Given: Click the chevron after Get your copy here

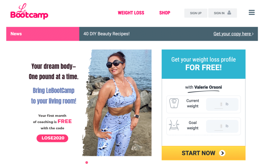Looking at the screenshot, I should [x=253, y=34].
